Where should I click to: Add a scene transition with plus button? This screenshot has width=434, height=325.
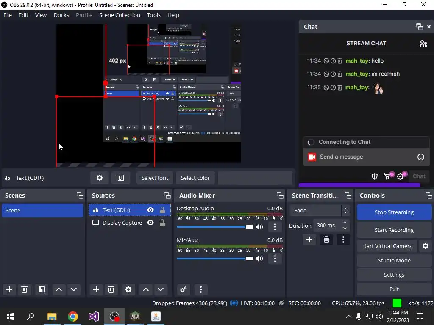point(309,240)
